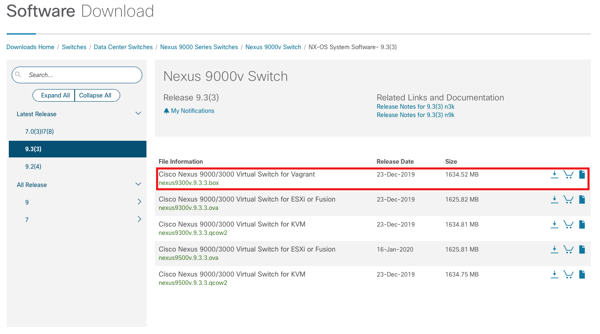Download the nexus9300v.9.3.3.qcow2 KVM image
Image resolution: width=600 pixels, height=334 pixels.
(554, 225)
